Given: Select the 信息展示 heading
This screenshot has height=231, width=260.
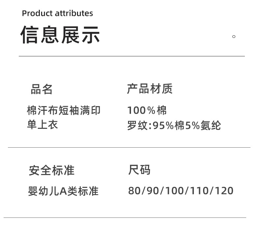Looking at the screenshot, I should coord(60,35).
